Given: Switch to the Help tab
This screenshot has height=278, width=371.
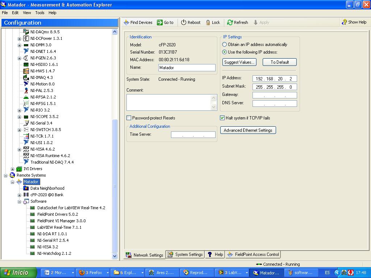Looking at the screenshot, I should [x=215, y=254].
